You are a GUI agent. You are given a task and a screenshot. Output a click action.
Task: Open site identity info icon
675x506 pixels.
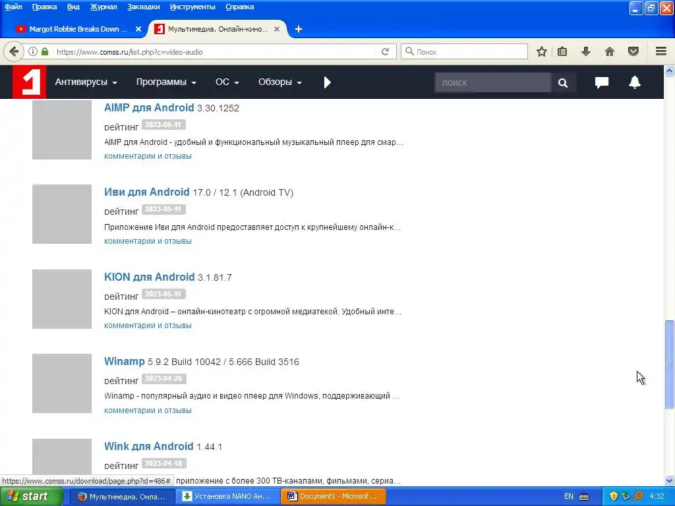click(33, 51)
